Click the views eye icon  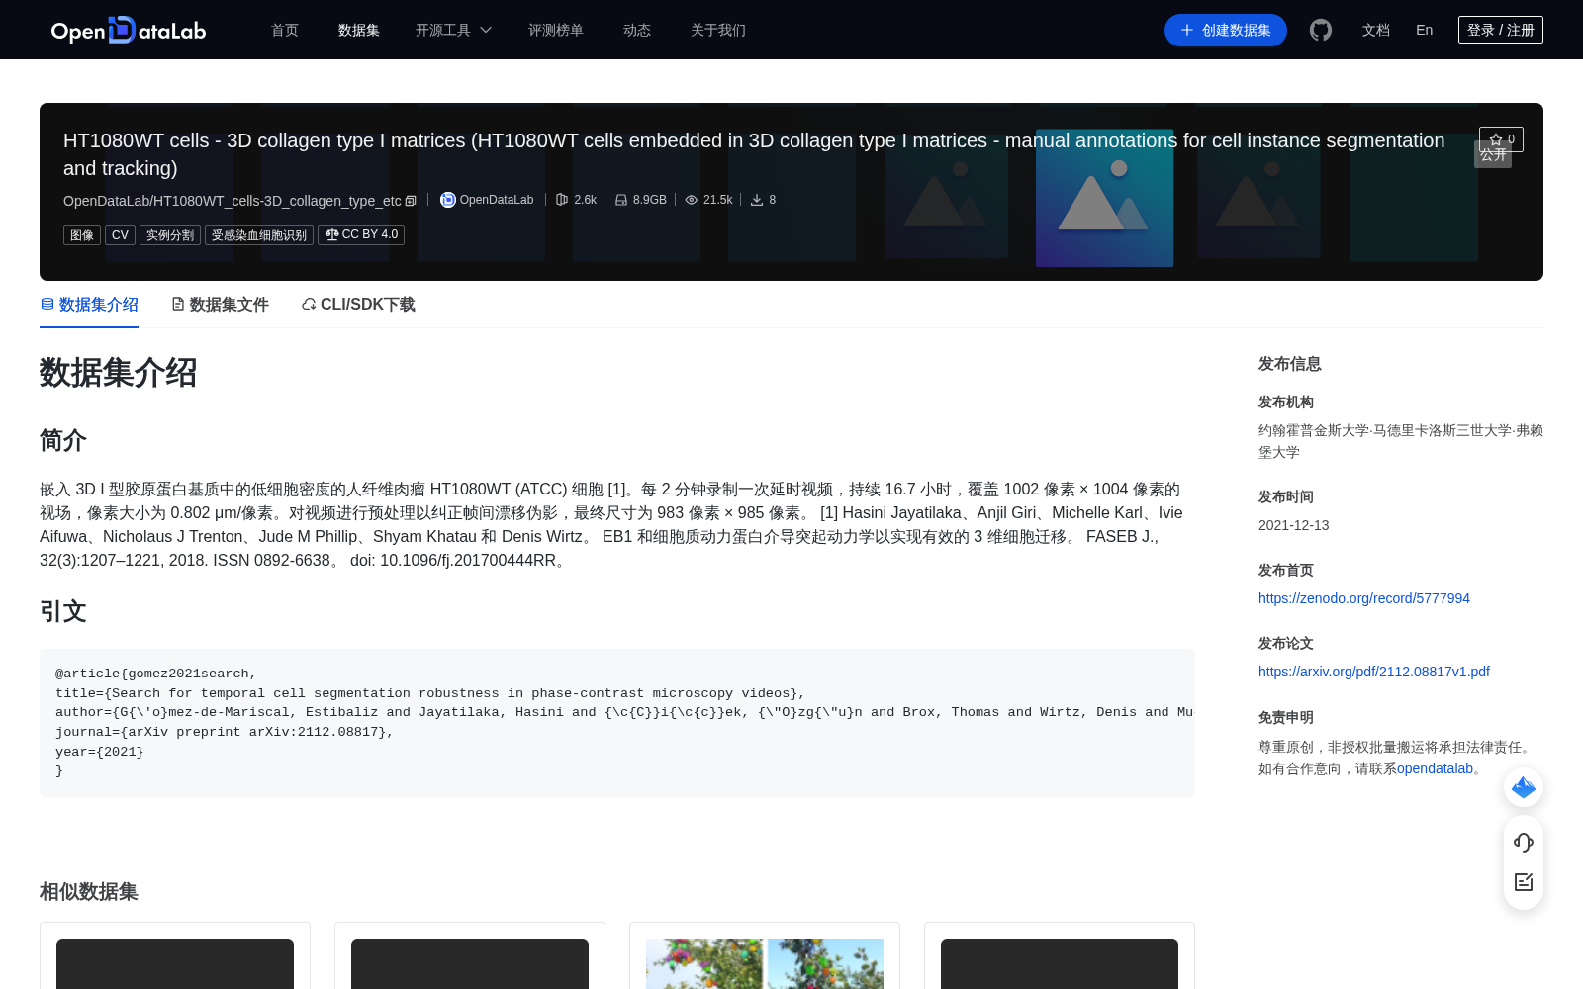coord(692,200)
